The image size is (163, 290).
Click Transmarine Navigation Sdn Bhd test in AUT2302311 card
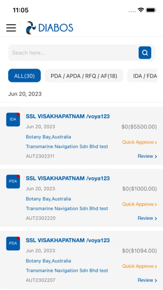click(x=67, y=147)
